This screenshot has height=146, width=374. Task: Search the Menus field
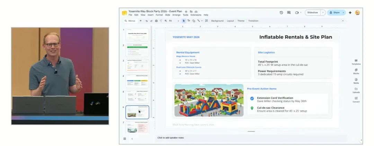pos(130,21)
